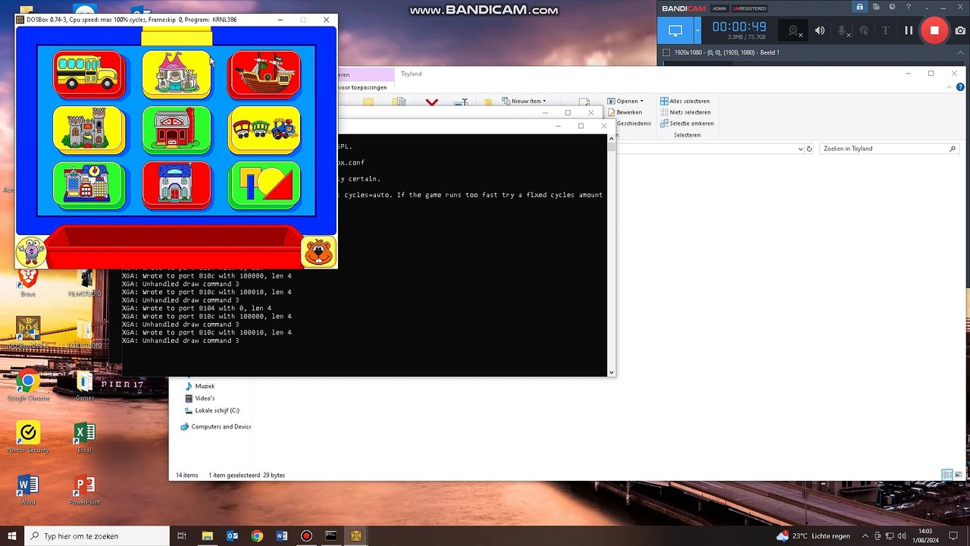Open the Excel desktop shortcut
This screenshot has width=970, height=546.
(84, 438)
